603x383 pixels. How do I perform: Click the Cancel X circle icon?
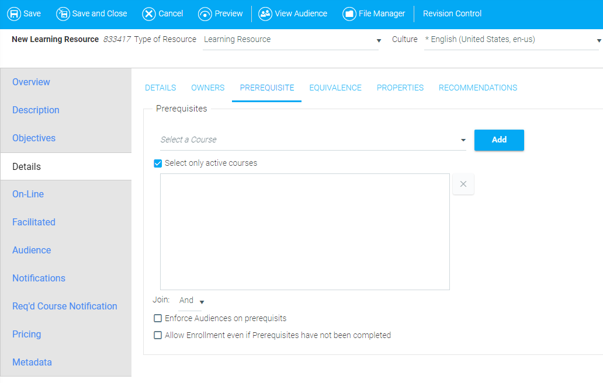pyautogui.click(x=149, y=13)
